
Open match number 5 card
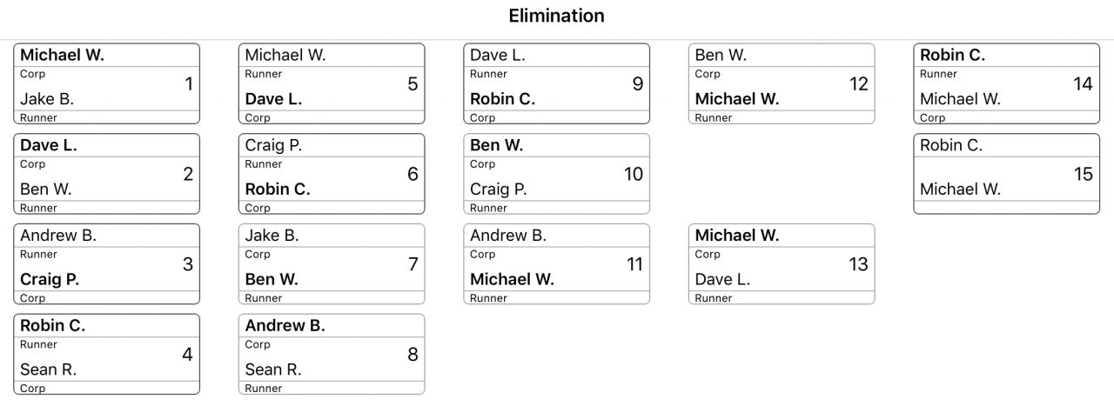tap(332, 84)
